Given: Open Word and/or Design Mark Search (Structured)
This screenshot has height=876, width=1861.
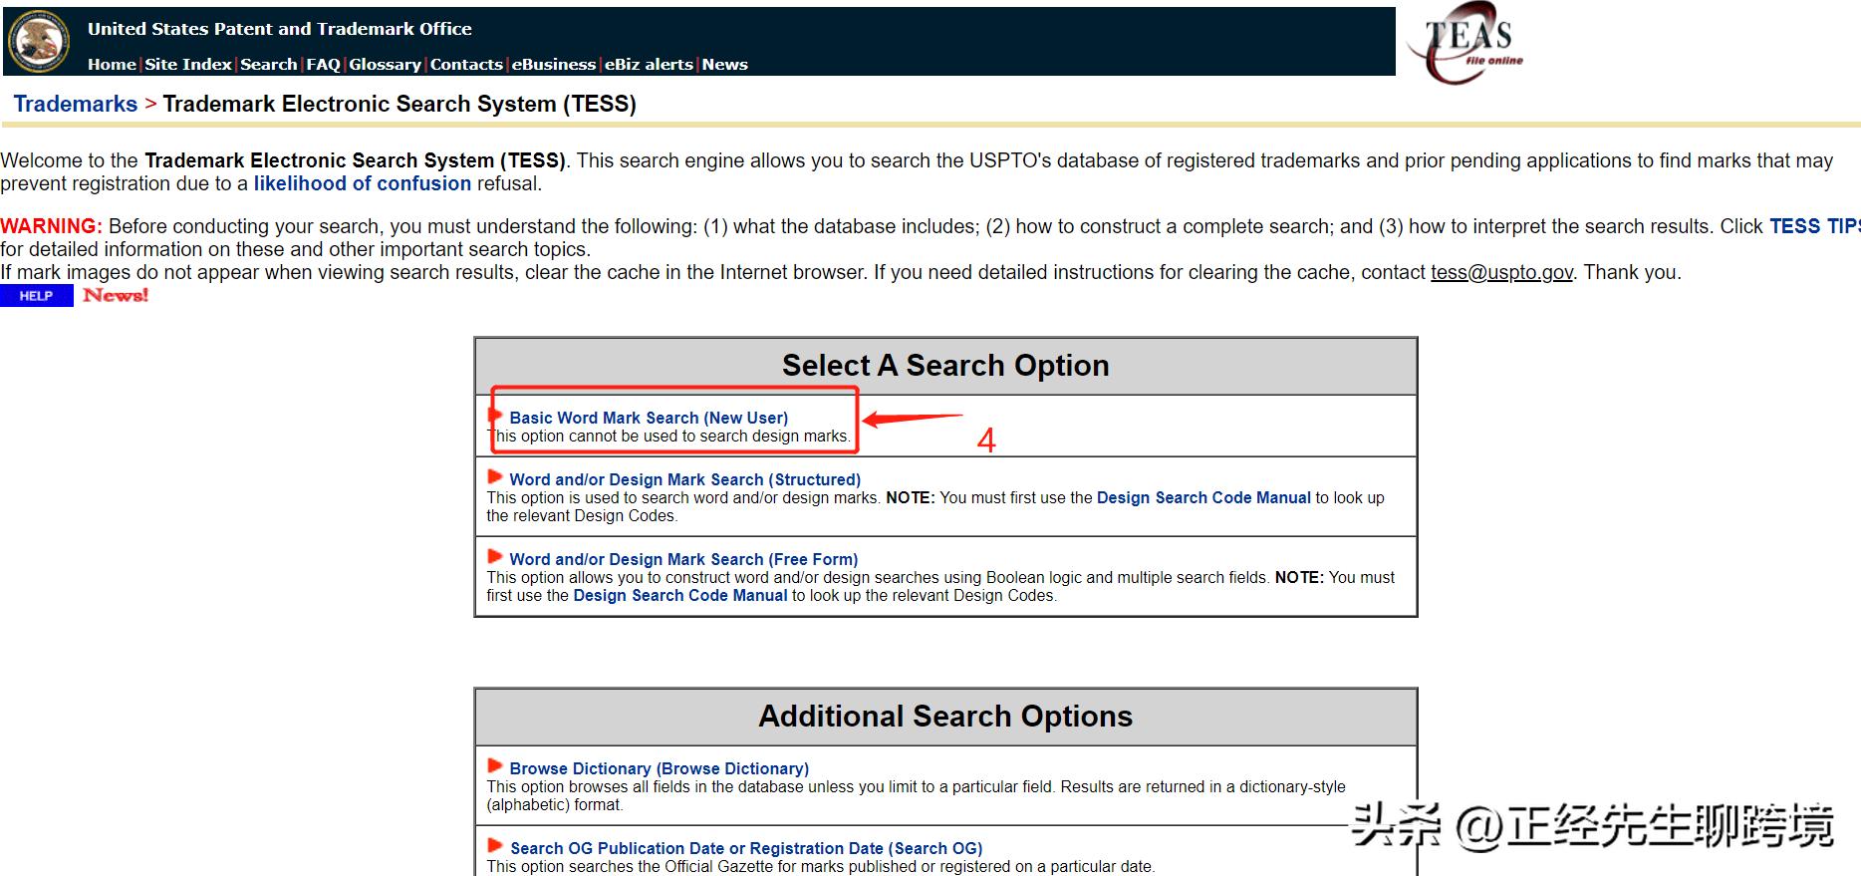Looking at the screenshot, I should pos(684,479).
